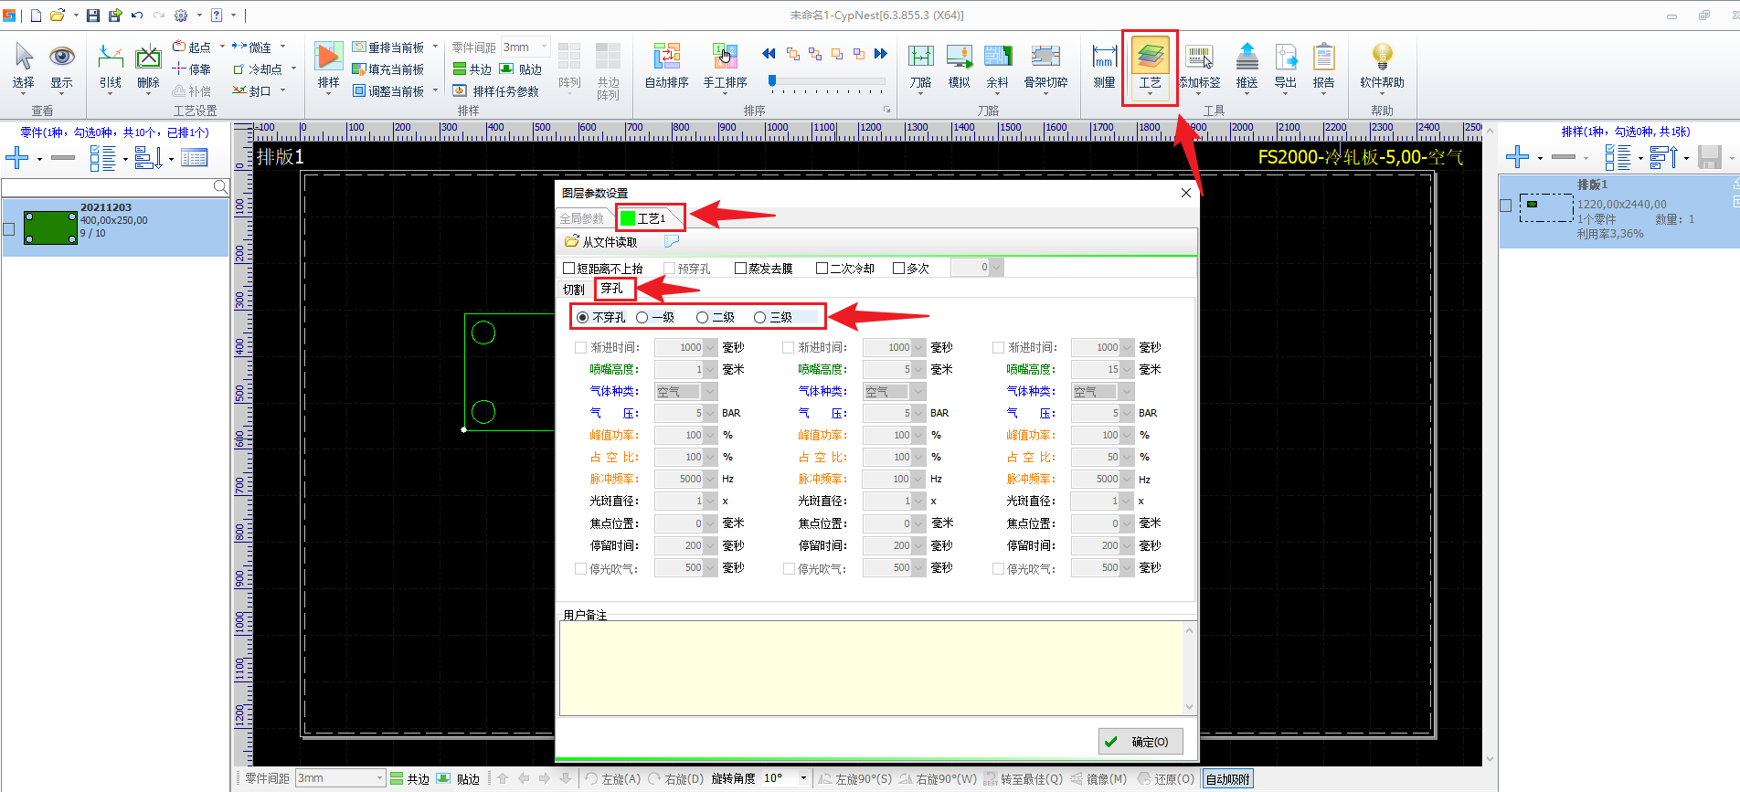Select the 刀路 toolpath icon
Viewport: 1740px width, 792px height.
click(920, 58)
